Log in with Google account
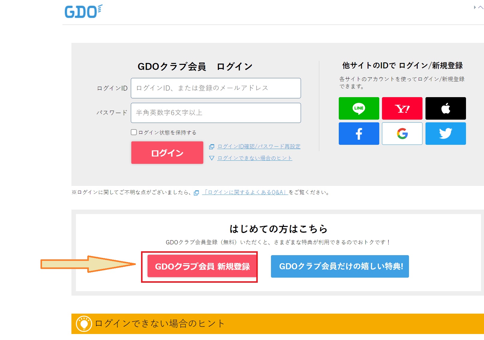 (402, 133)
